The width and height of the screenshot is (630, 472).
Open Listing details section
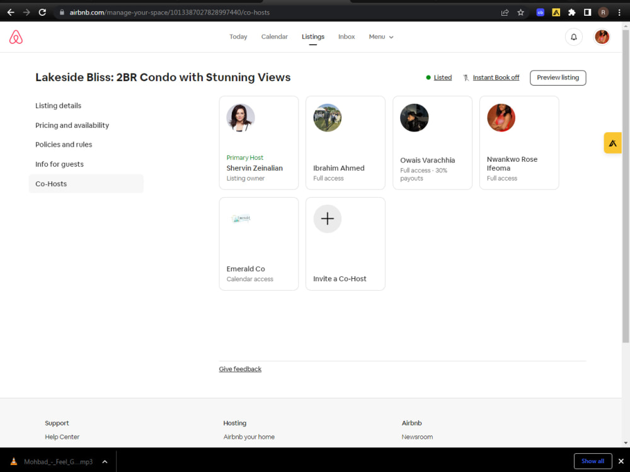point(58,106)
